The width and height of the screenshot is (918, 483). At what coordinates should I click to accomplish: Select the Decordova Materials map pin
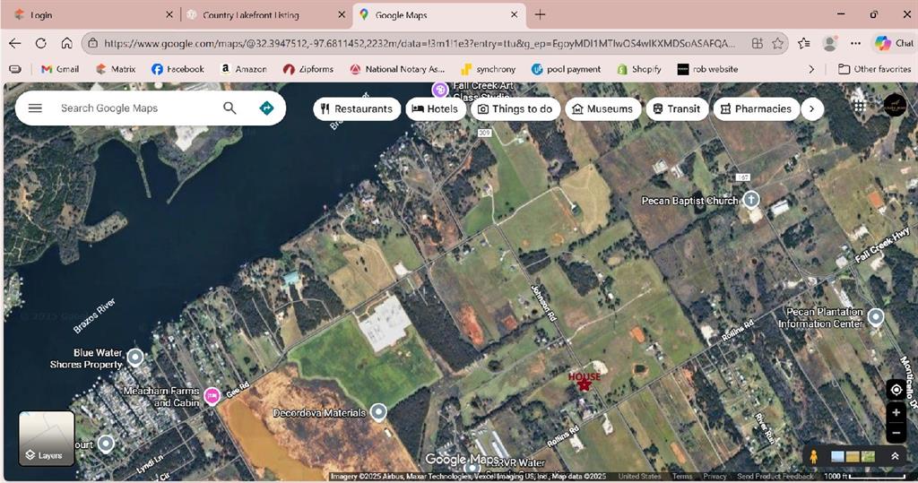click(x=378, y=412)
